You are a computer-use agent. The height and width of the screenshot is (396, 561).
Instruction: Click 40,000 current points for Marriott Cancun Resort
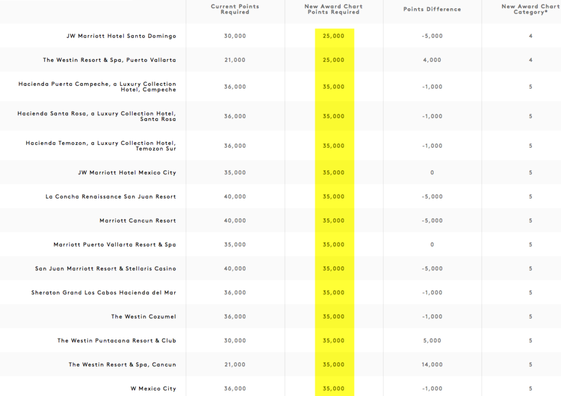(235, 220)
